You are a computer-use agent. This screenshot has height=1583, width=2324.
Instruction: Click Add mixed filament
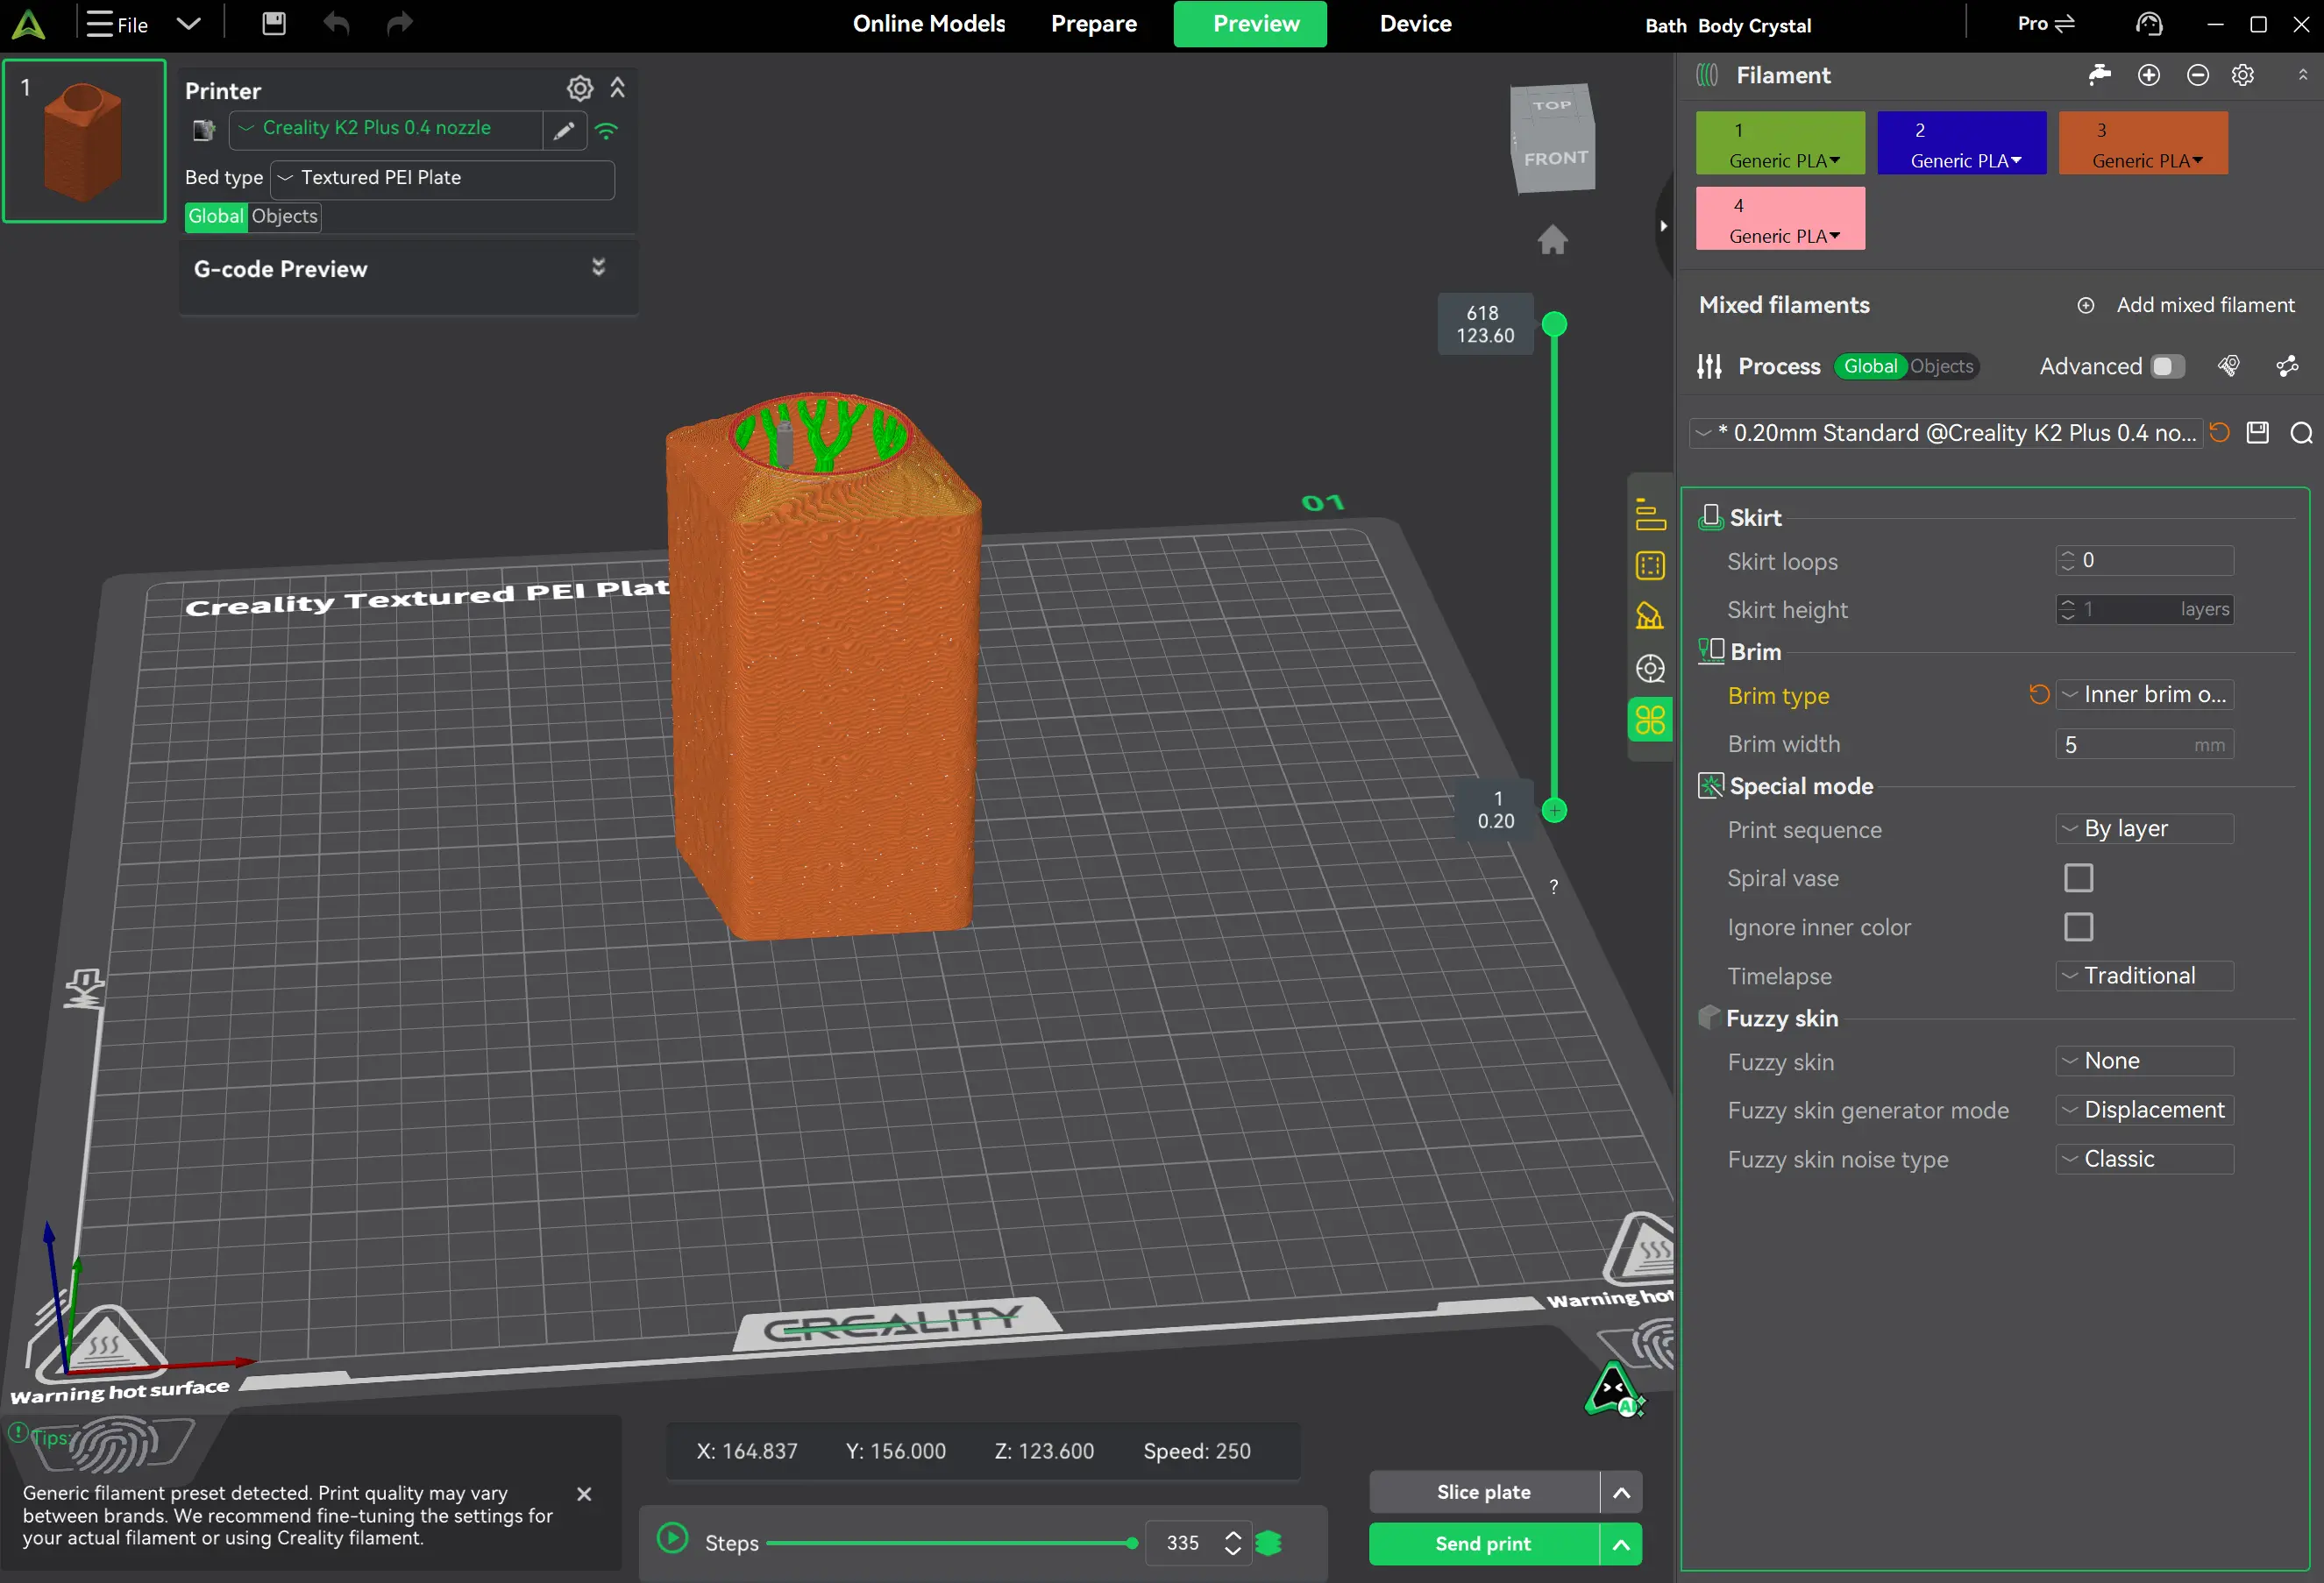pos(2186,305)
